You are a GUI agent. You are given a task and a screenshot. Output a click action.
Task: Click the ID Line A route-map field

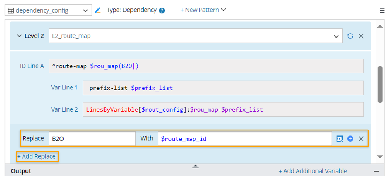(206, 66)
